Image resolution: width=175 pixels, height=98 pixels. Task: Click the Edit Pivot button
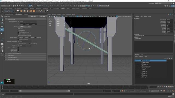tap(22, 27)
